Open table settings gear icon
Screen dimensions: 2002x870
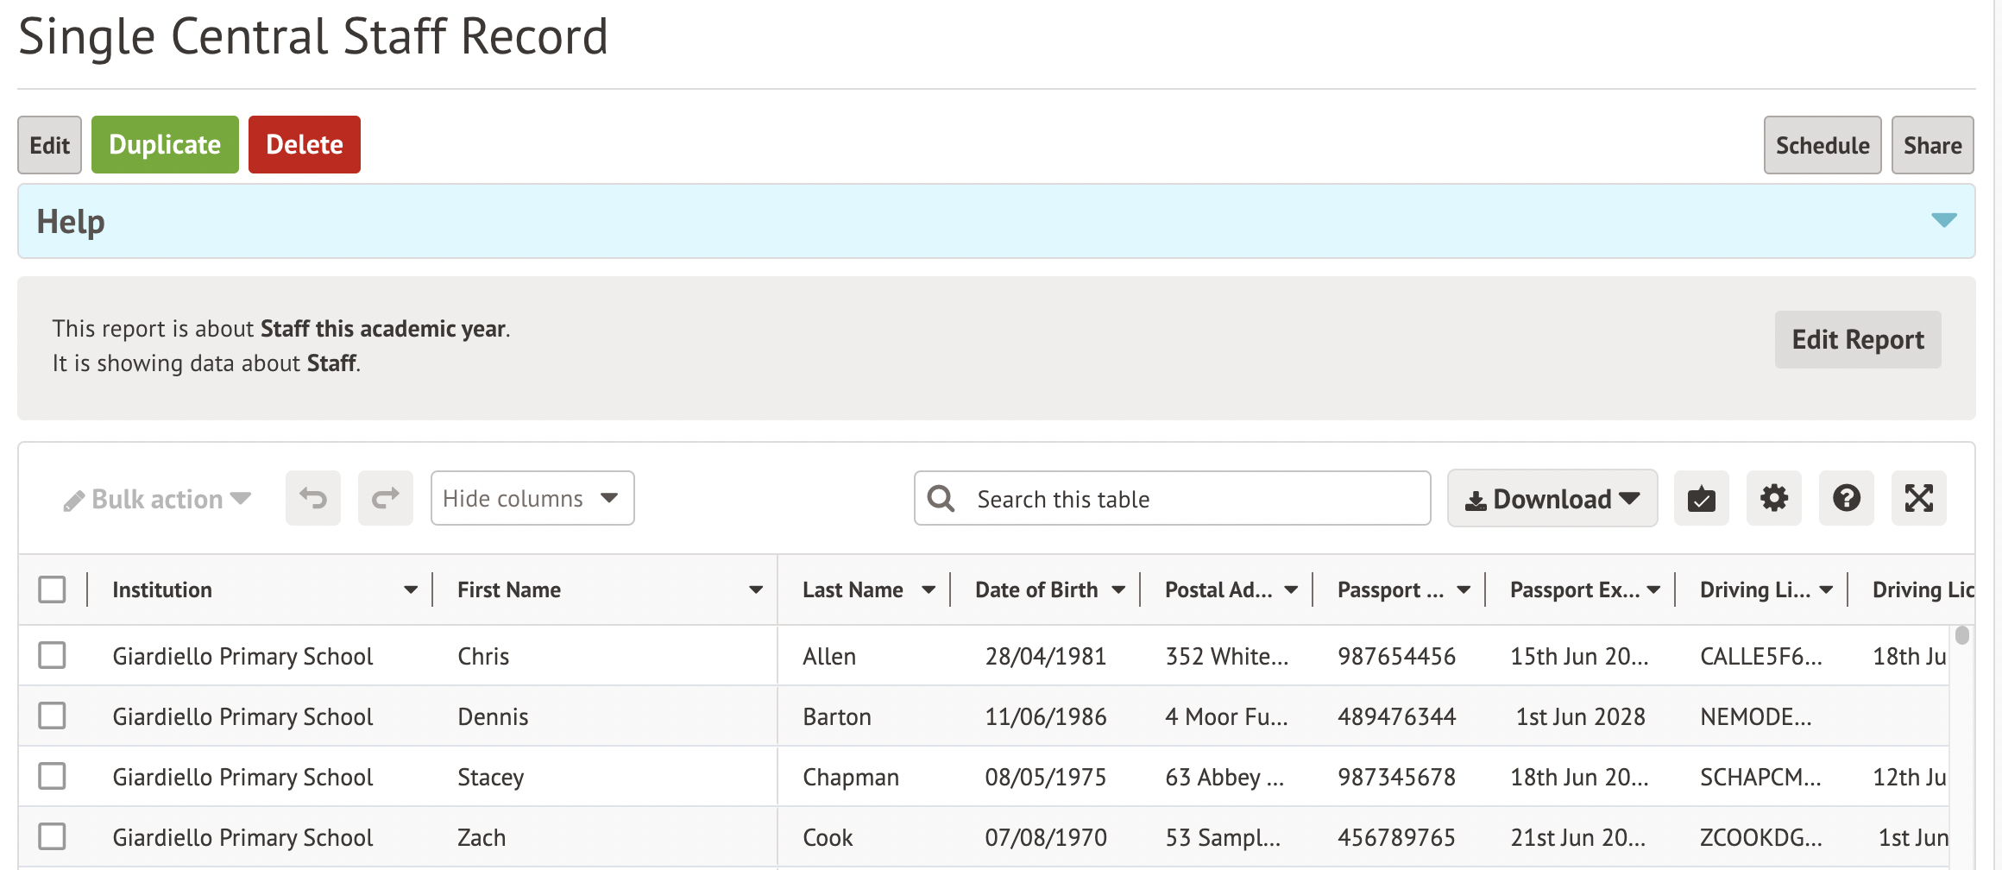(1773, 498)
